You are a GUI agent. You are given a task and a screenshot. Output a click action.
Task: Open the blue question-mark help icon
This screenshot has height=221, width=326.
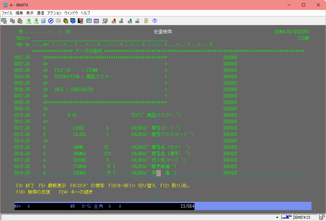pos(154,21)
